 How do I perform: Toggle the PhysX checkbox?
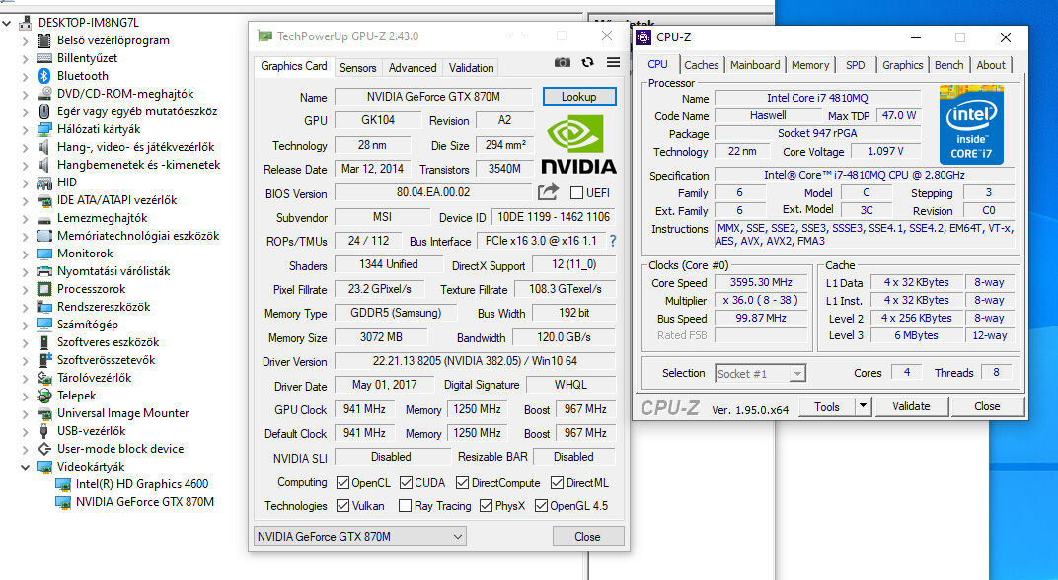[x=486, y=506]
